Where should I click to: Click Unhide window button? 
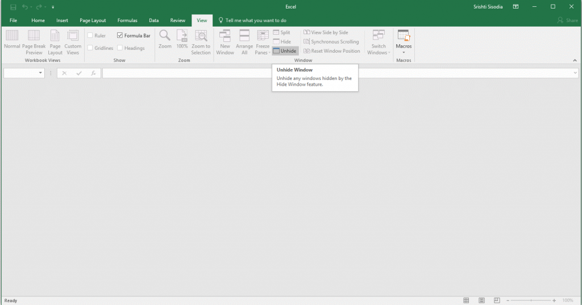pos(285,51)
